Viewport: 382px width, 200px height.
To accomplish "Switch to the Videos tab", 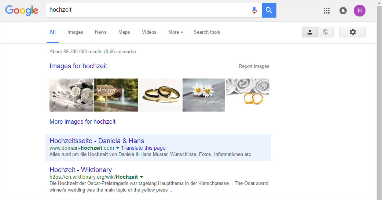I will pos(149,32).
